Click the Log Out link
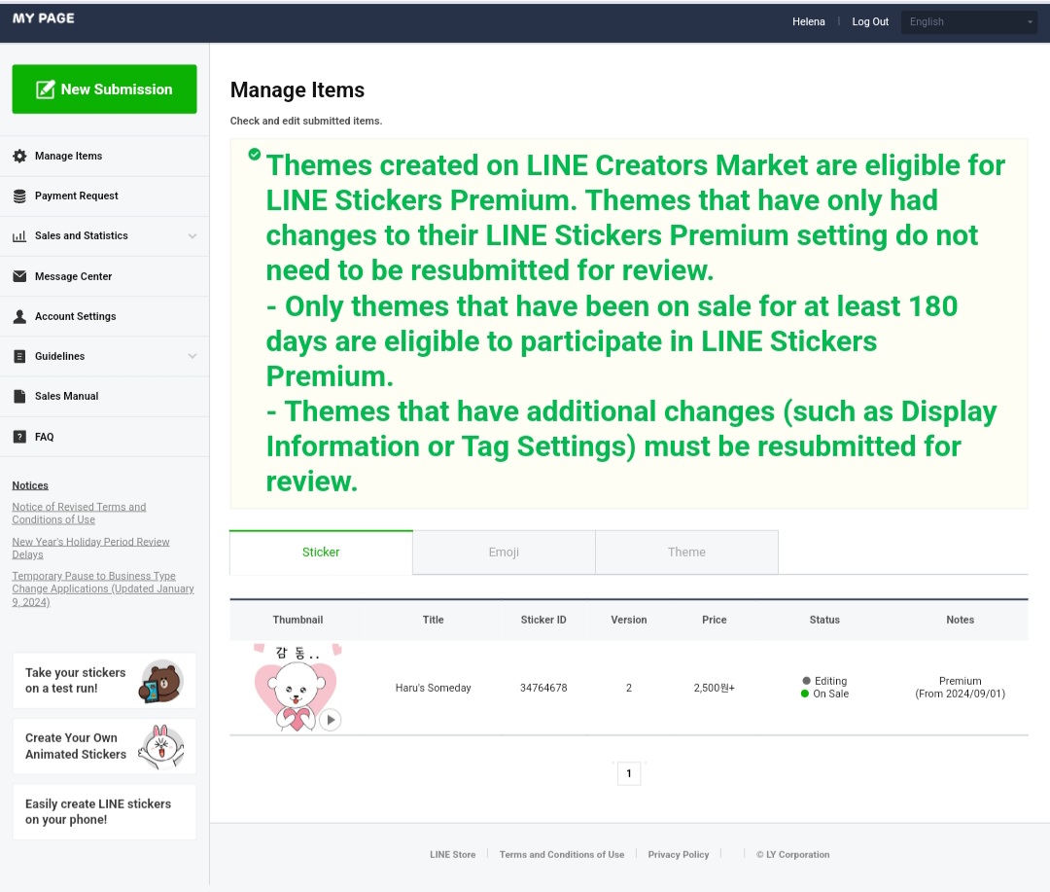Screen dimensions: 1050x892 pyautogui.click(x=870, y=21)
